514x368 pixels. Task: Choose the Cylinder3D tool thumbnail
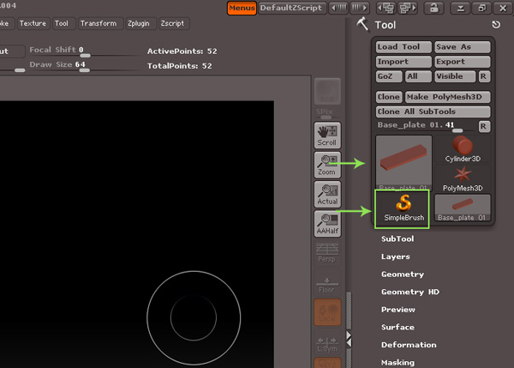(x=463, y=149)
